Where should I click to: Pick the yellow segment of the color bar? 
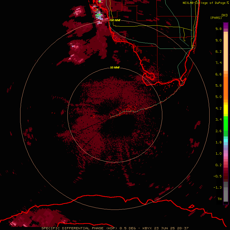226,109
